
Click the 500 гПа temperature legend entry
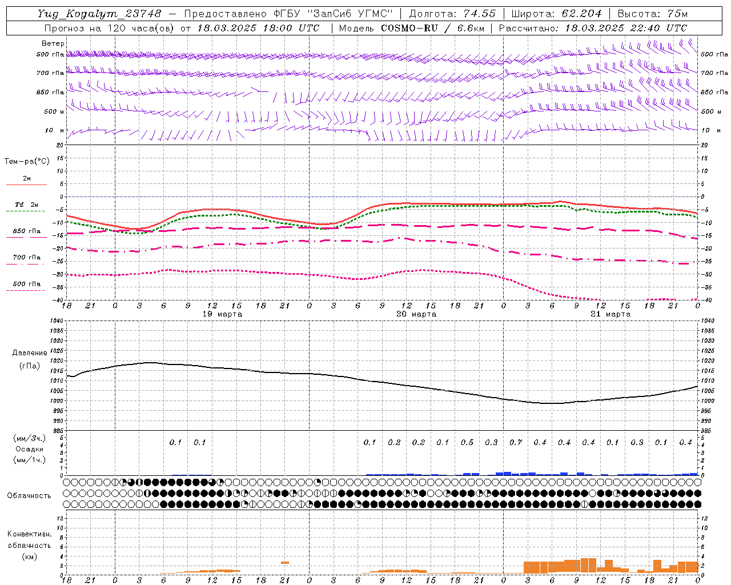[x=26, y=283]
